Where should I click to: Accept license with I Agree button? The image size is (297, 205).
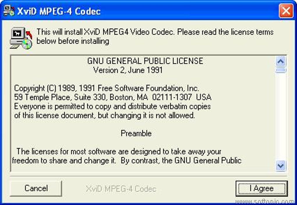261,188
